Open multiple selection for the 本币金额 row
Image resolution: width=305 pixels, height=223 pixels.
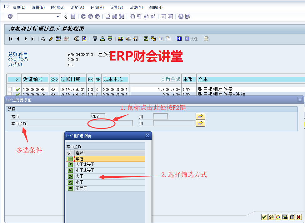200,123
